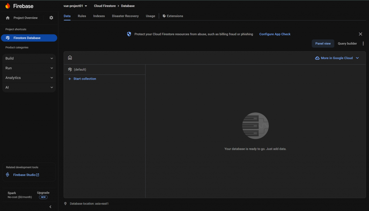
Task: Expand the Run category
Action: (29, 68)
